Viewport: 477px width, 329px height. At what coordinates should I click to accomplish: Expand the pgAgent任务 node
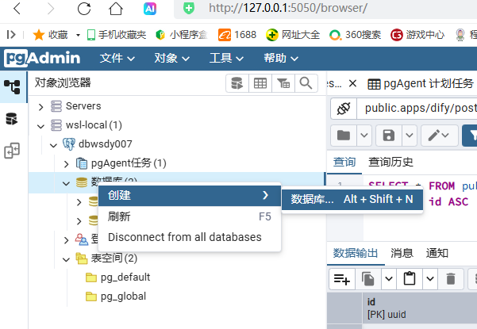tap(67, 164)
